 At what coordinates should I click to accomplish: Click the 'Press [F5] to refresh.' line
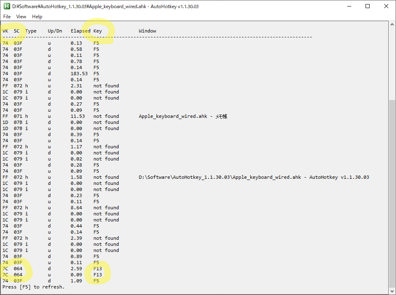coord(33,287)
